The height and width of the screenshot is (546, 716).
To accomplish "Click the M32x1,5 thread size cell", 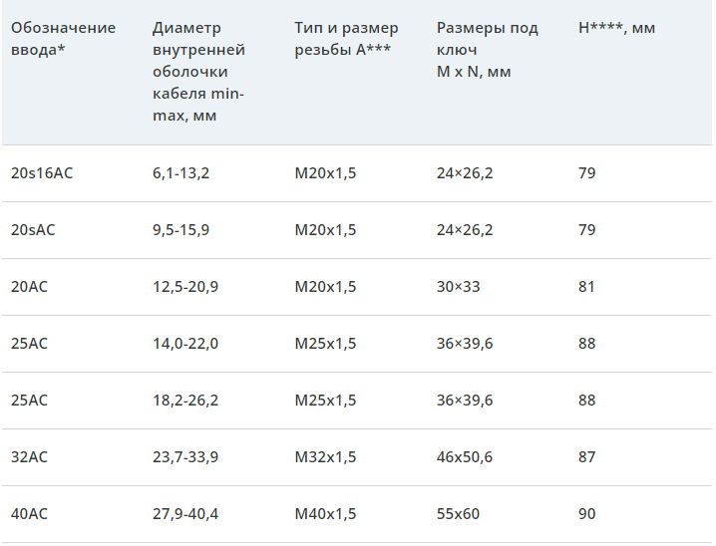I will 325,457.
